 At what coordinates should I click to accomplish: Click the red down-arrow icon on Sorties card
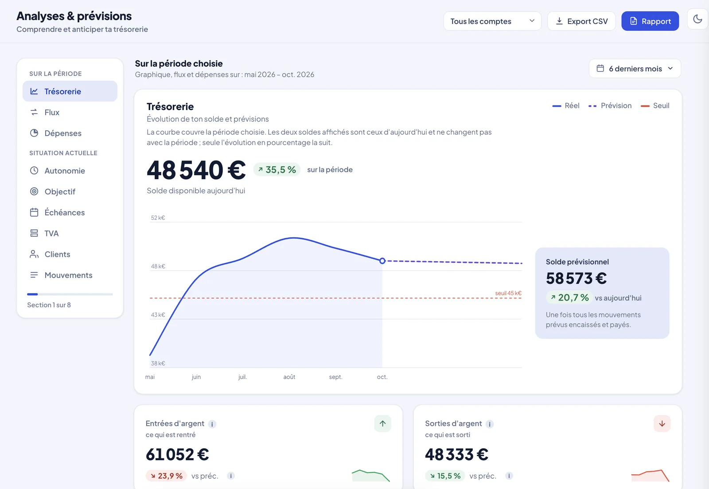click(662, 423)
